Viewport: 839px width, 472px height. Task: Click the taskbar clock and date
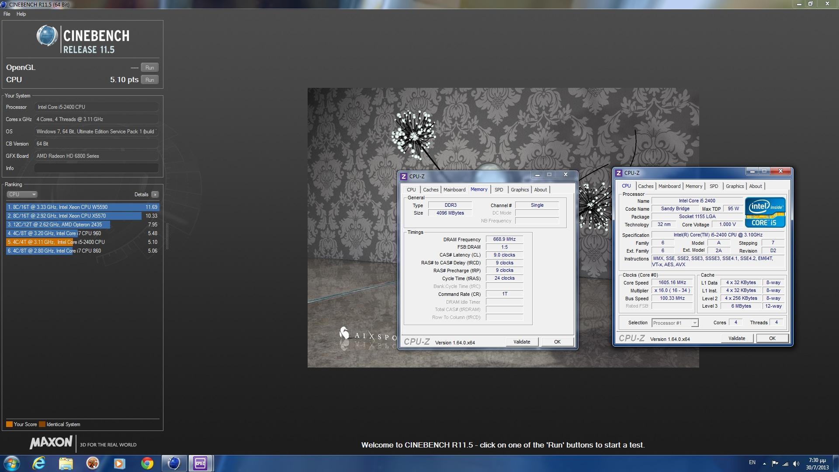[817, 464]
